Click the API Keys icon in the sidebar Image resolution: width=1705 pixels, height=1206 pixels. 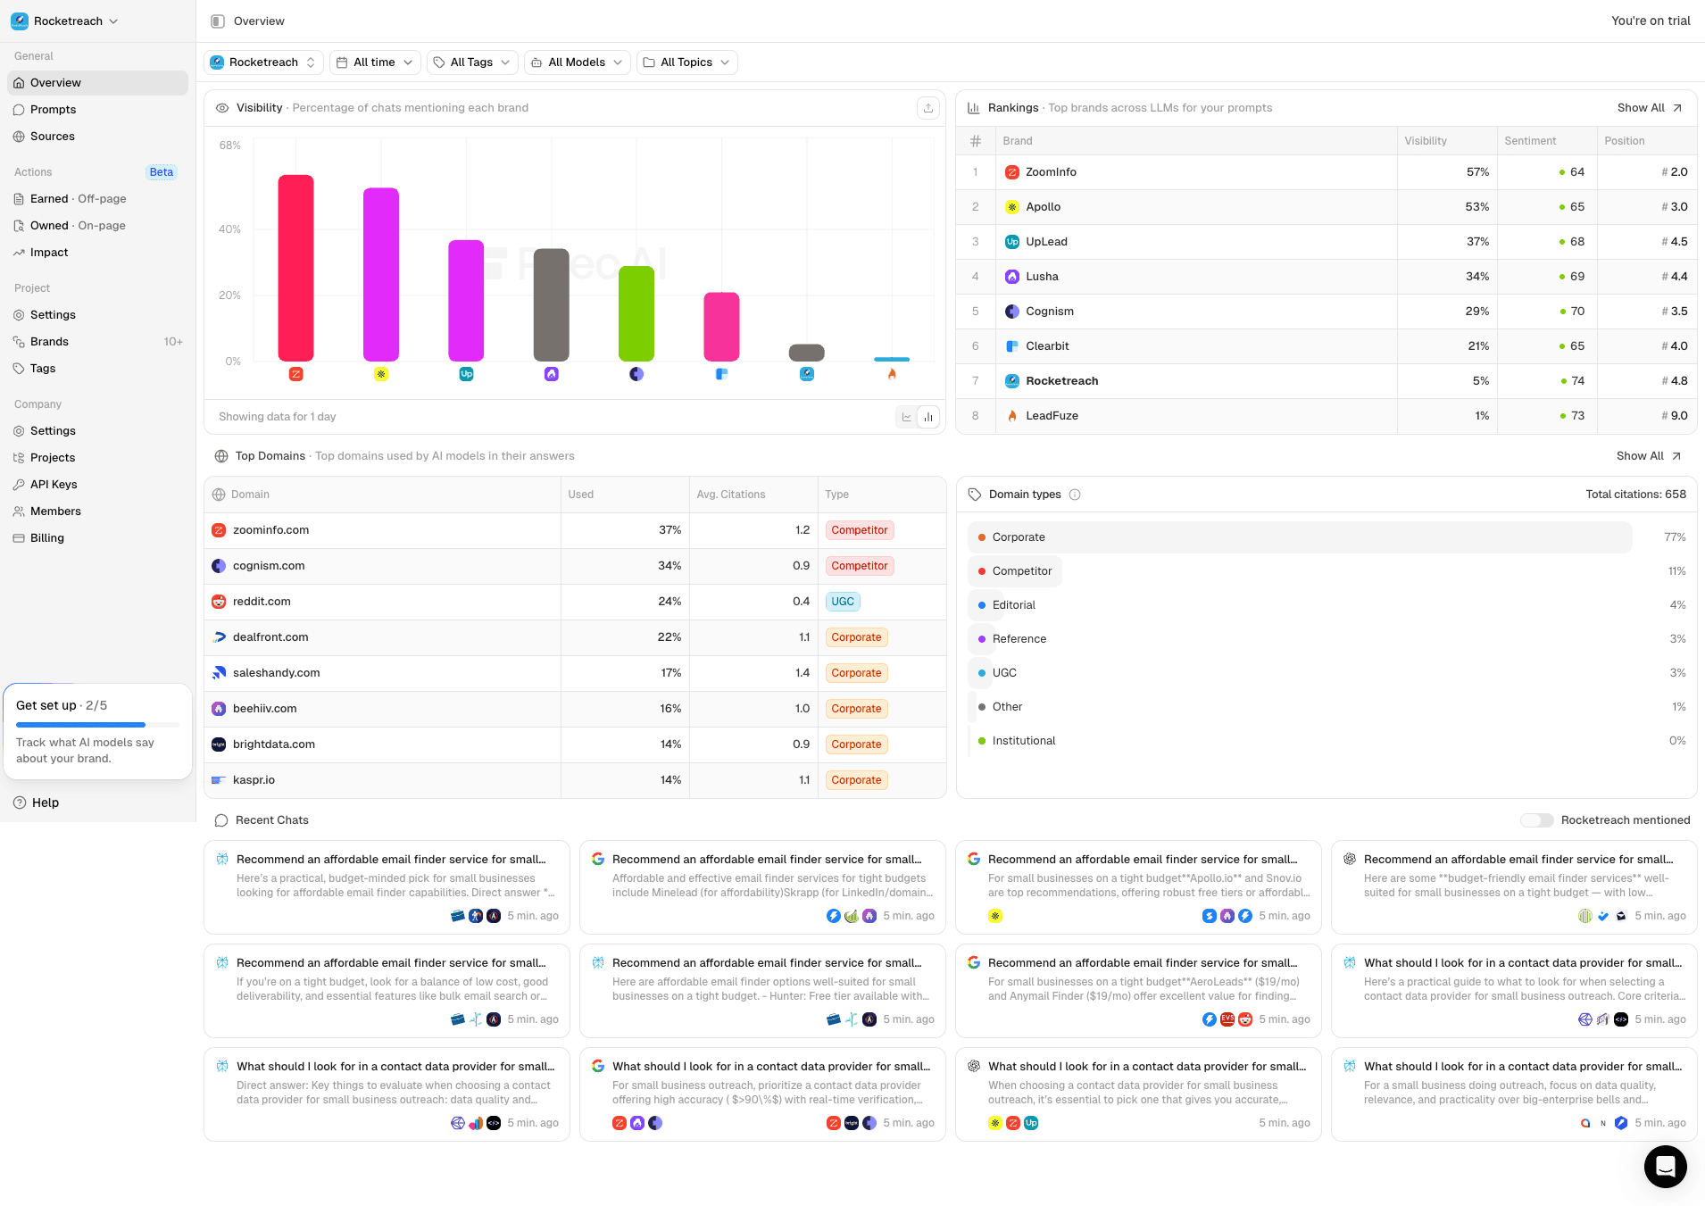tap(20, 484)
